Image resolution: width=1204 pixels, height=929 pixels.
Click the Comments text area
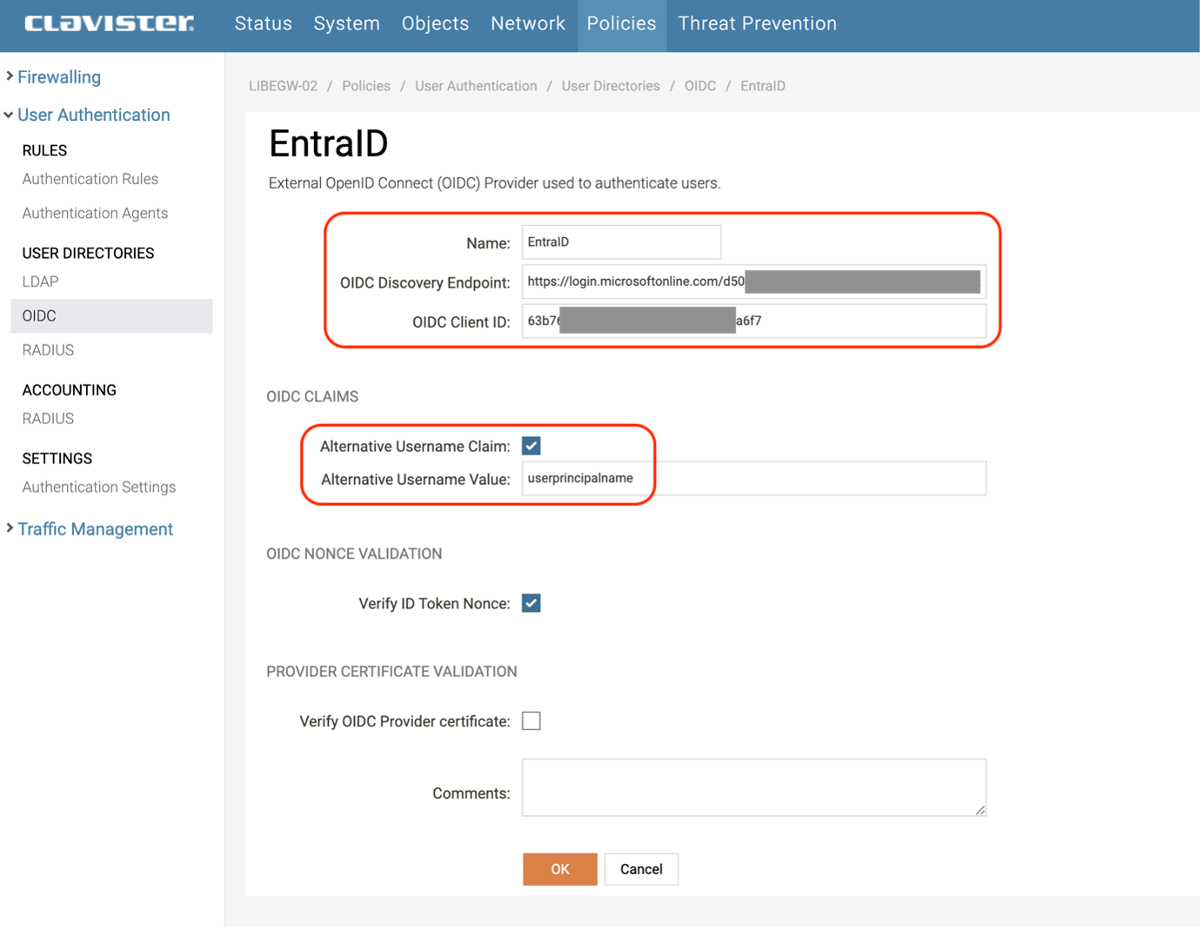(x=754, y=788)
